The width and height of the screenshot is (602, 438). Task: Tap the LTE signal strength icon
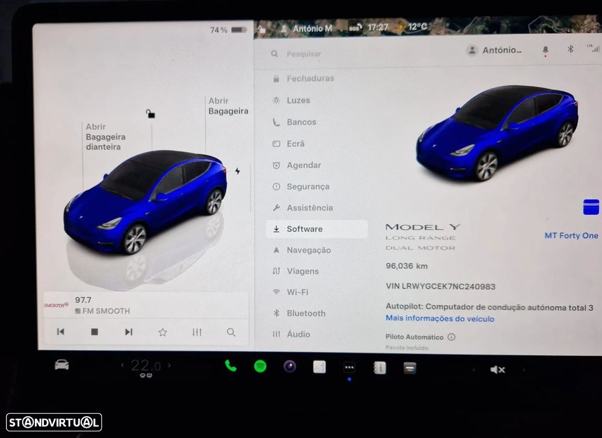tap(593, 48)
